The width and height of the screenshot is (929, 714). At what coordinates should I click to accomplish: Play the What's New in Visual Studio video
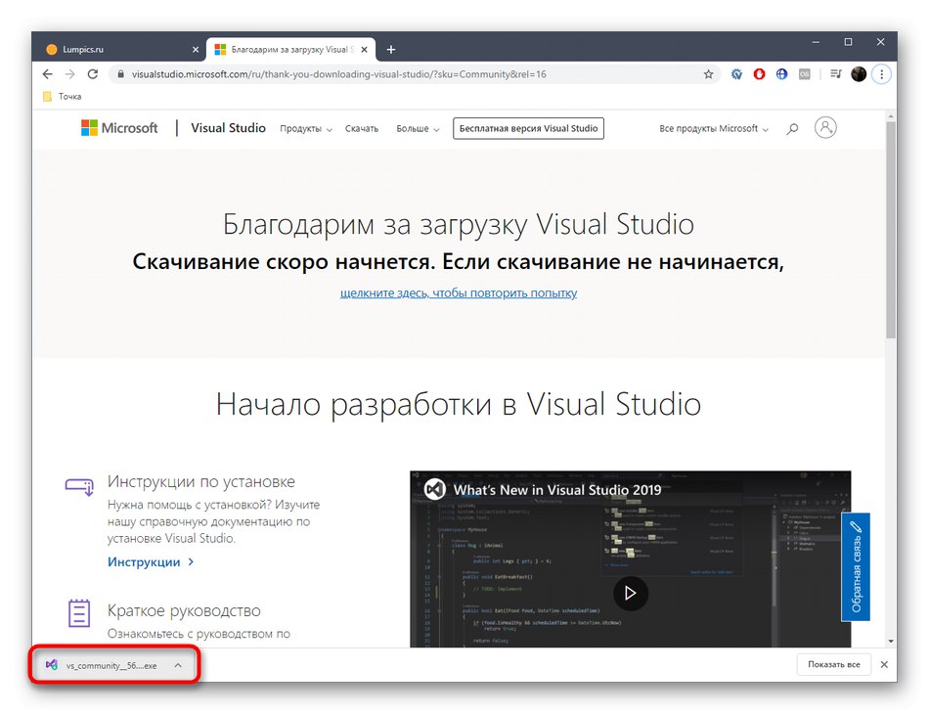(631, 593)
